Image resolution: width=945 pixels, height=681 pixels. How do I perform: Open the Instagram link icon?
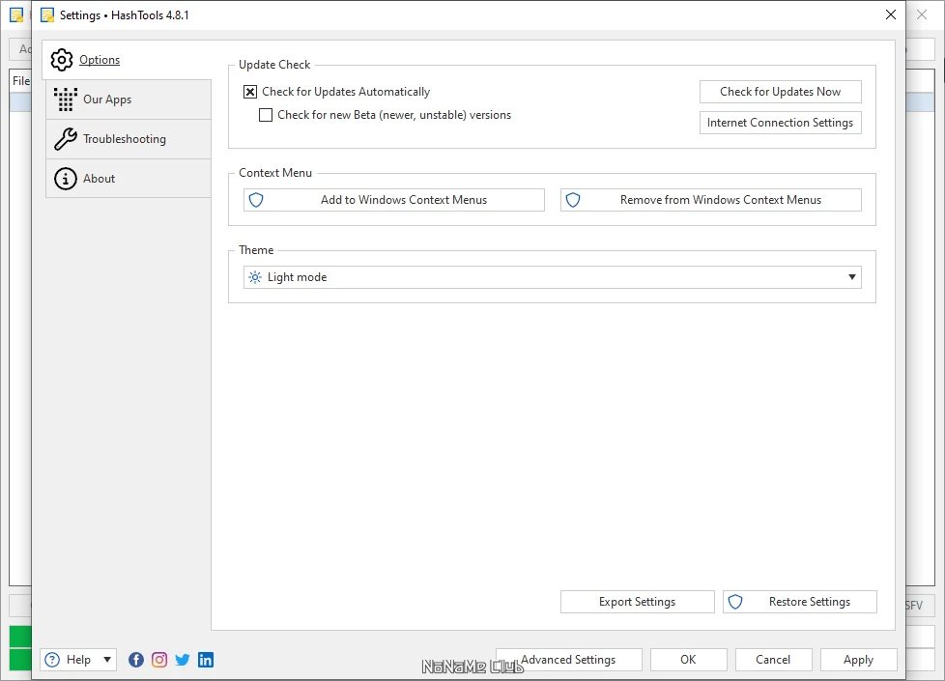[159, 660]
